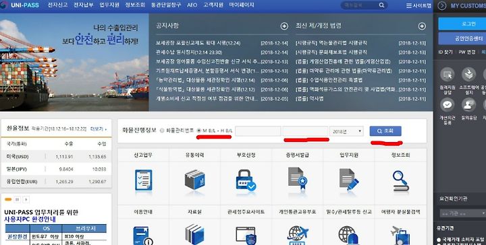Open the AEO menu
The height and width of the screenshot is (245, 486).
coord(192,5)
